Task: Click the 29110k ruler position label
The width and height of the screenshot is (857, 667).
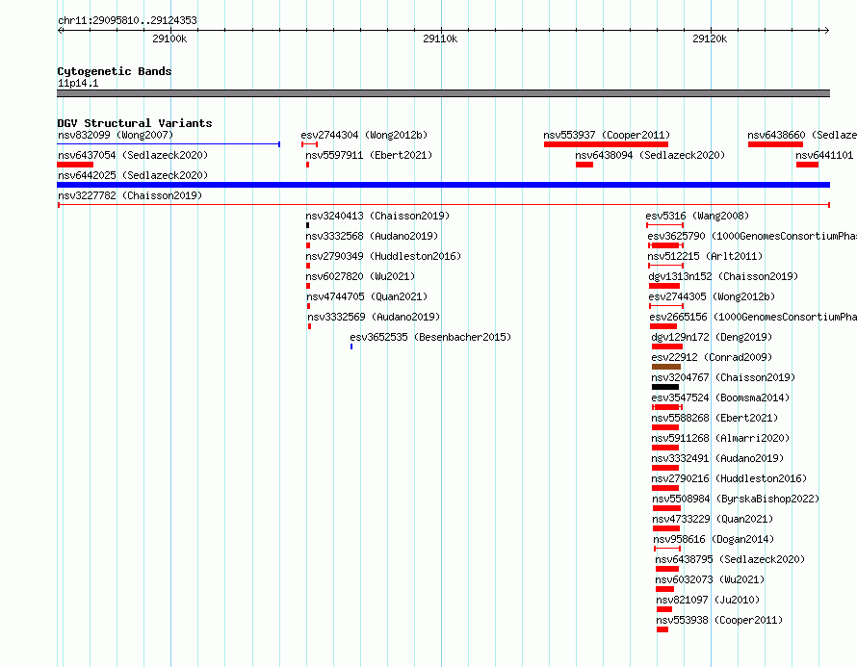Action: pyautogui.click(x=440, y=38)
